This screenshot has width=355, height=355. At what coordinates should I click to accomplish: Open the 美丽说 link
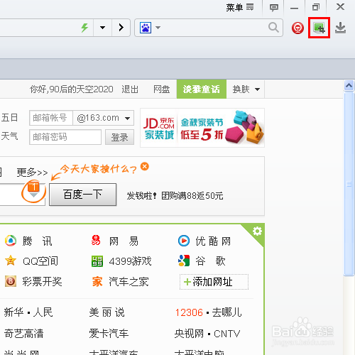point(106,312)
